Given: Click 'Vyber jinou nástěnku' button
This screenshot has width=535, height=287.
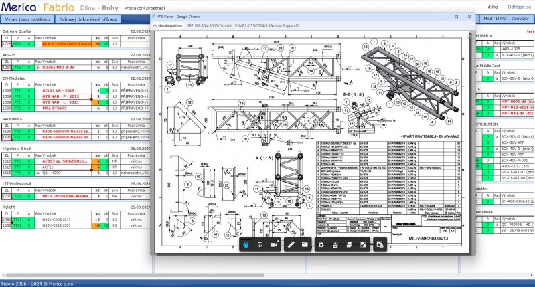Looking at the screenshot, I should 27,19.
